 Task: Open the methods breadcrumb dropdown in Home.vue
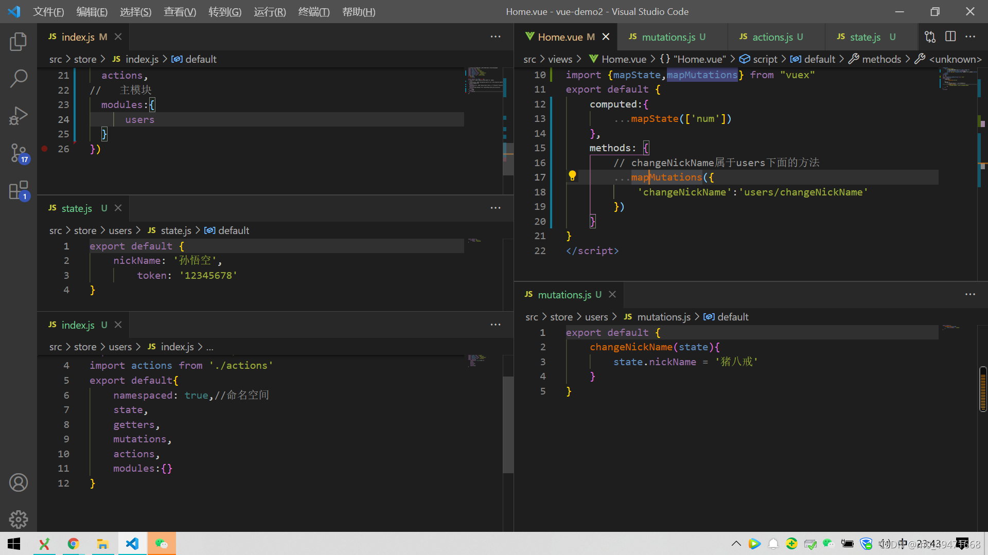point(881,59)
